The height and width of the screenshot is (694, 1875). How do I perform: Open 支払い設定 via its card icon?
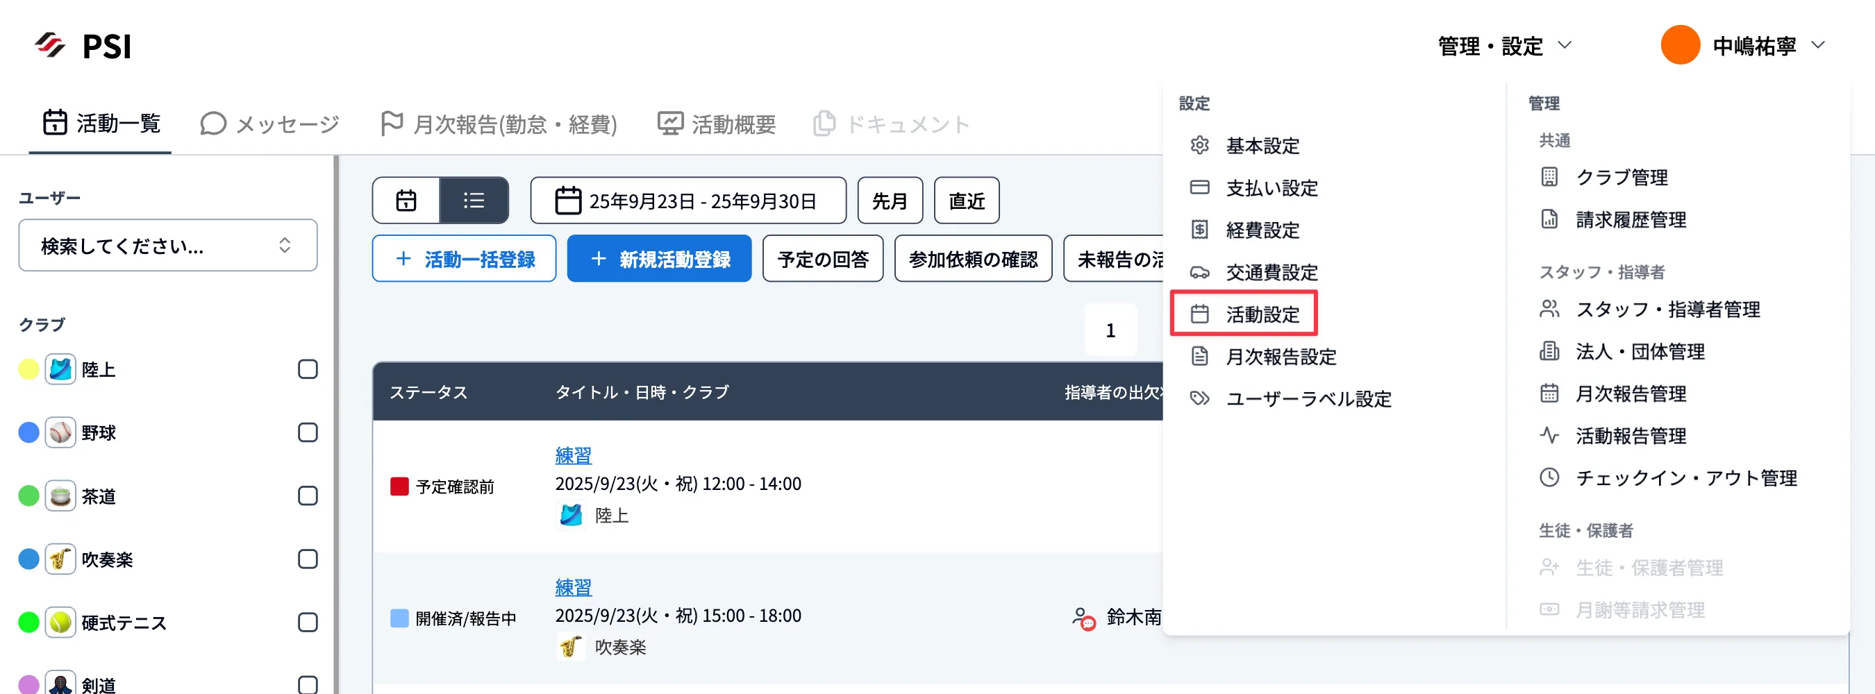coord(1200,187)
